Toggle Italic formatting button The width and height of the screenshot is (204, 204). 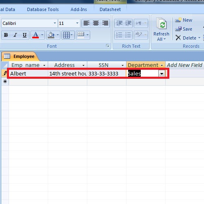point(15,35)
